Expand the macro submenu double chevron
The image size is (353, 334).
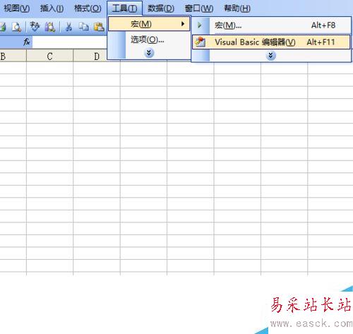270,56
